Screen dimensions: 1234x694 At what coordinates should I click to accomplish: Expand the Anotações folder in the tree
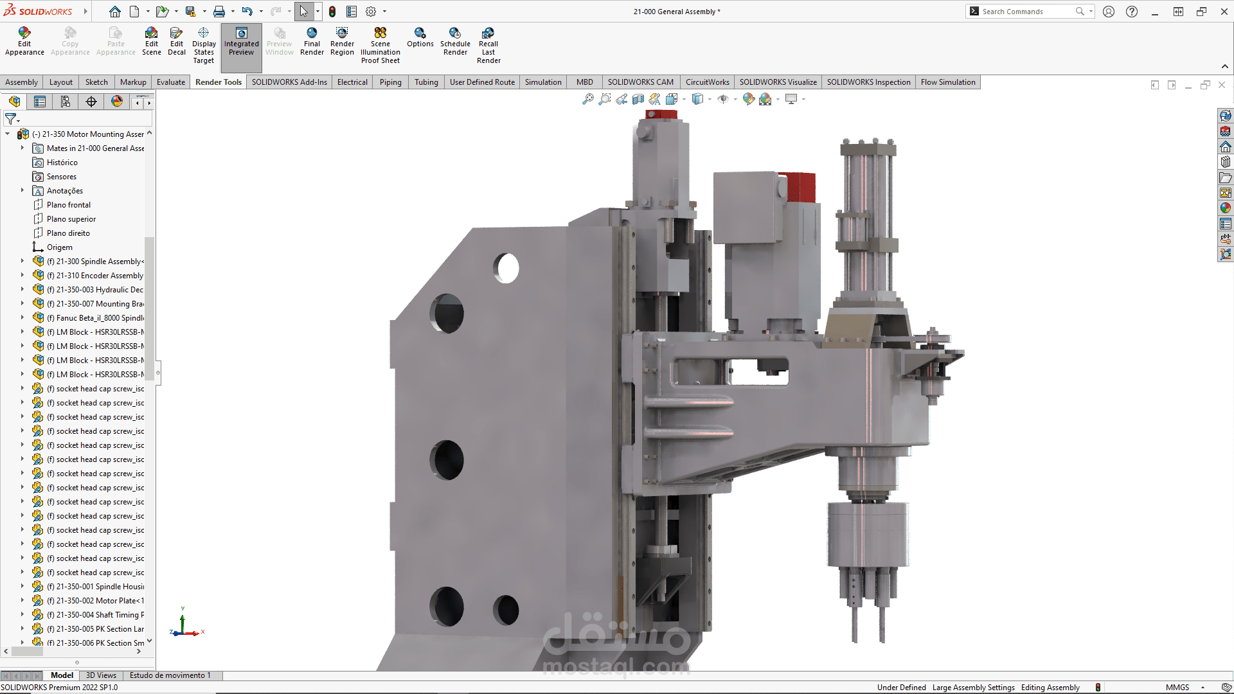tap(22, 191)
